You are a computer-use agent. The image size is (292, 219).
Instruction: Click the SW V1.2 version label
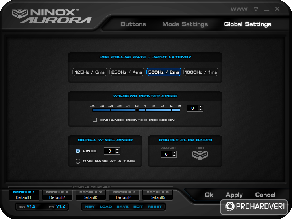tap(27, 206)
